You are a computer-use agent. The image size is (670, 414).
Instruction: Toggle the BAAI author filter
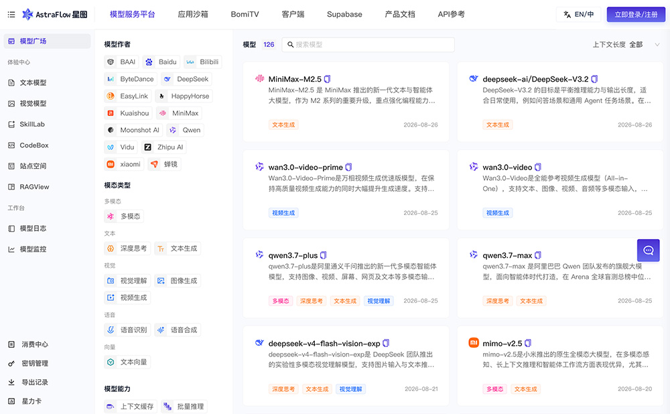[x=121, y=62]
